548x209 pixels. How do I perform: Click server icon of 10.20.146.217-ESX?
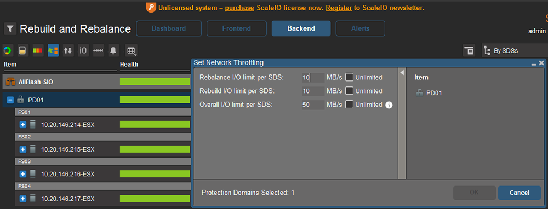(x=33, y=199)
